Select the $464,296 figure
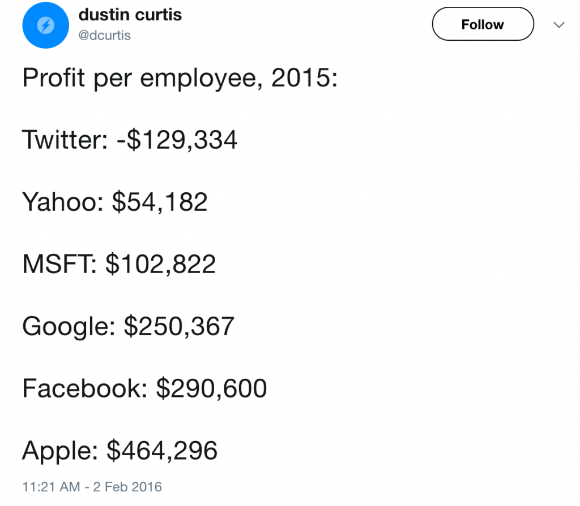Image resolution: width=580 pixels, height=506 pixels. (162, 451)
